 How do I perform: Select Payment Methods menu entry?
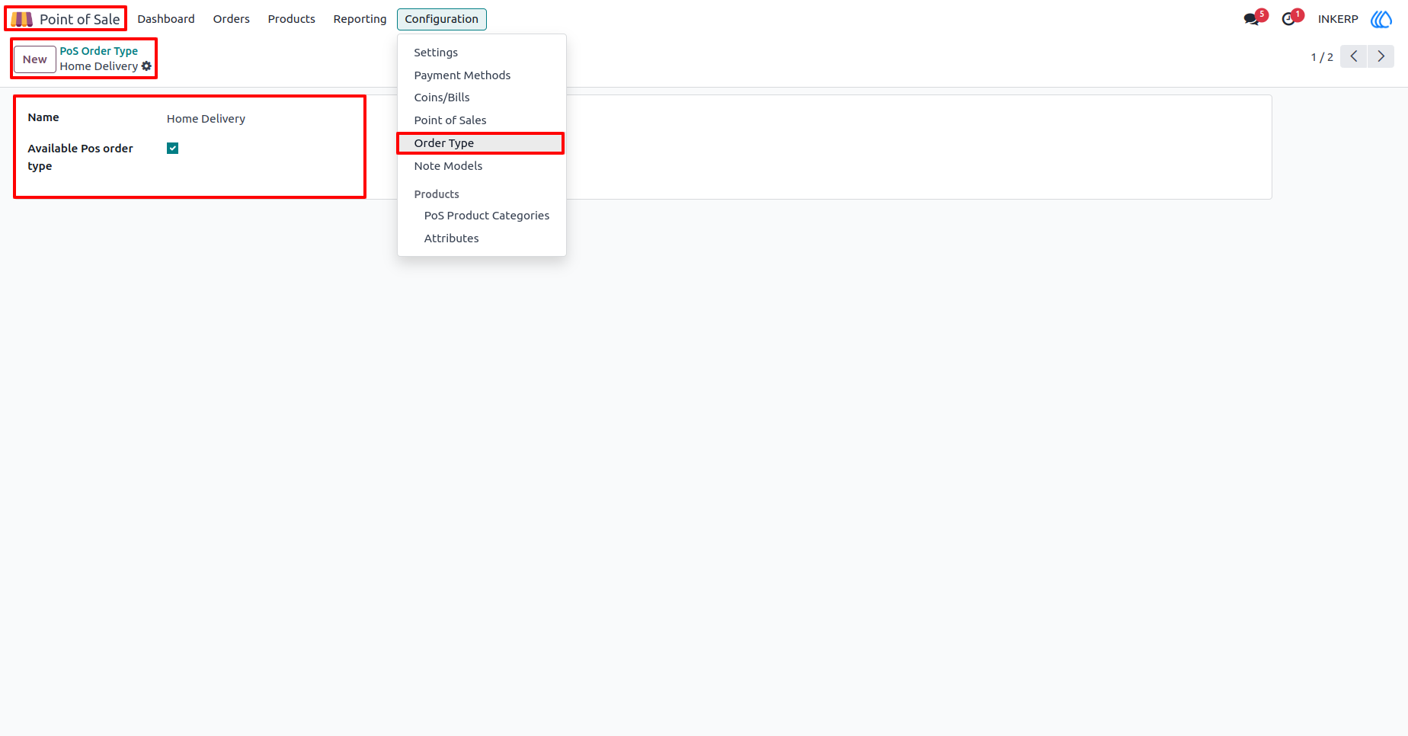click(482, 75)
